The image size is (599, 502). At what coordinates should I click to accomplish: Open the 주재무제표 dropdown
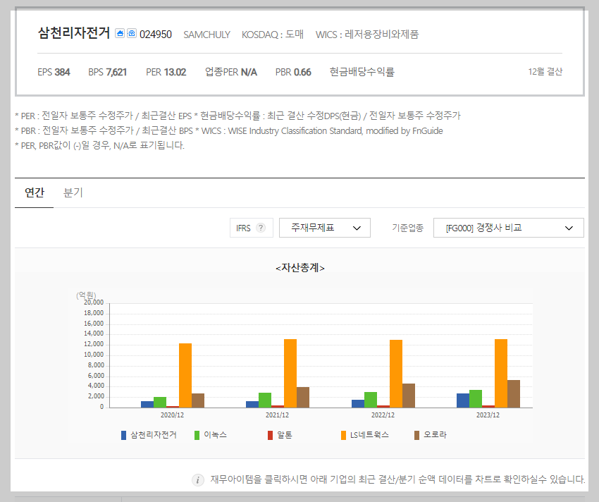(x=325, y=228)
